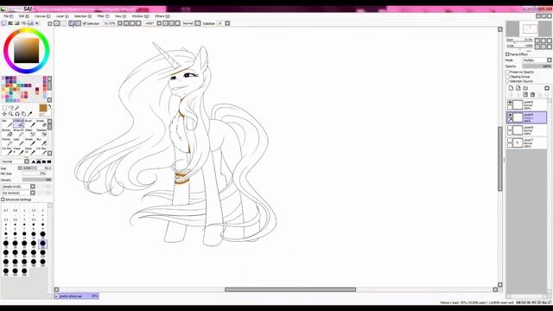The image size is (553, 311).
Task: Click the orange foreground color swatch
Action: 43,108
